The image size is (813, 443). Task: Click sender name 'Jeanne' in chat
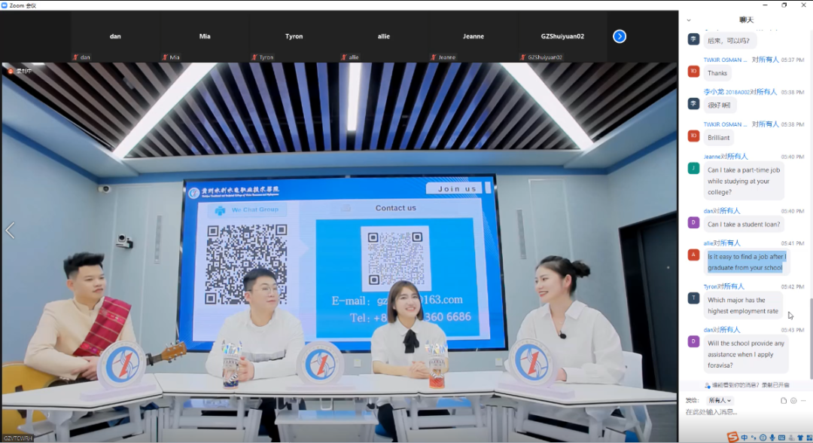tap(712, 157)
